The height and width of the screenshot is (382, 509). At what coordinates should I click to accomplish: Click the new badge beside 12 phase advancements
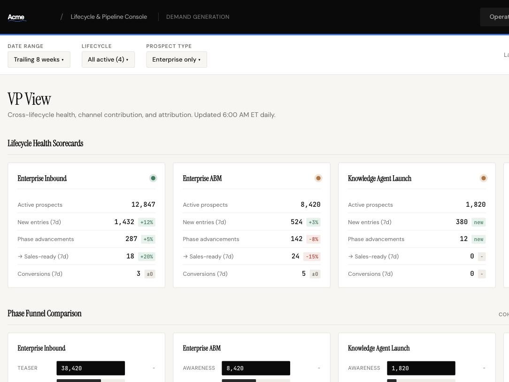tap(479, 239)
